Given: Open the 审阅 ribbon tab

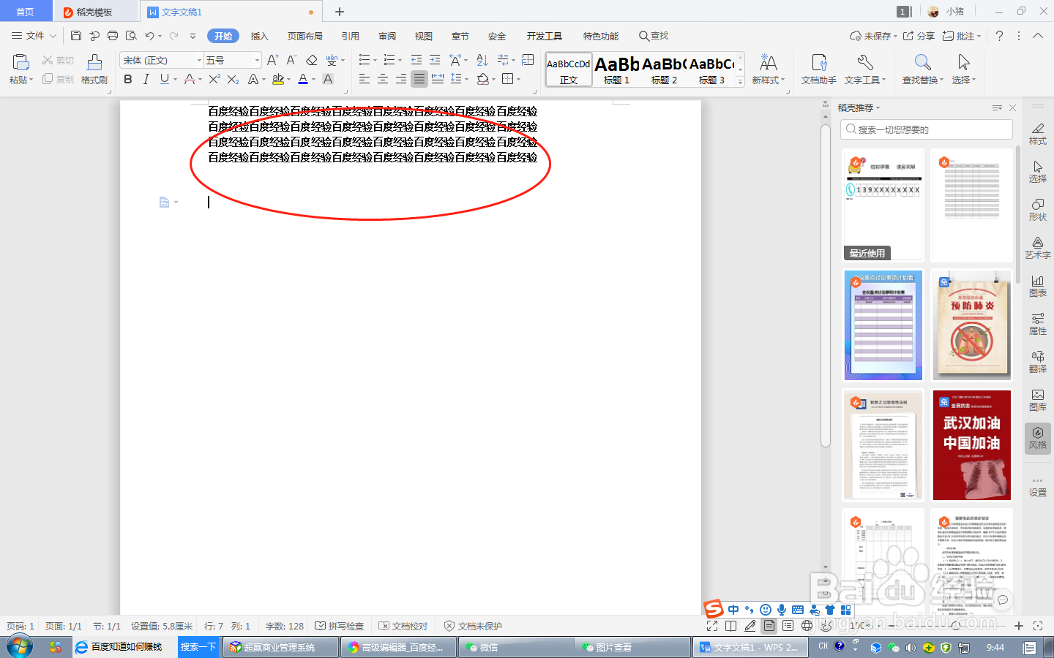Looking at the screenshot, I should click(387, 36).
